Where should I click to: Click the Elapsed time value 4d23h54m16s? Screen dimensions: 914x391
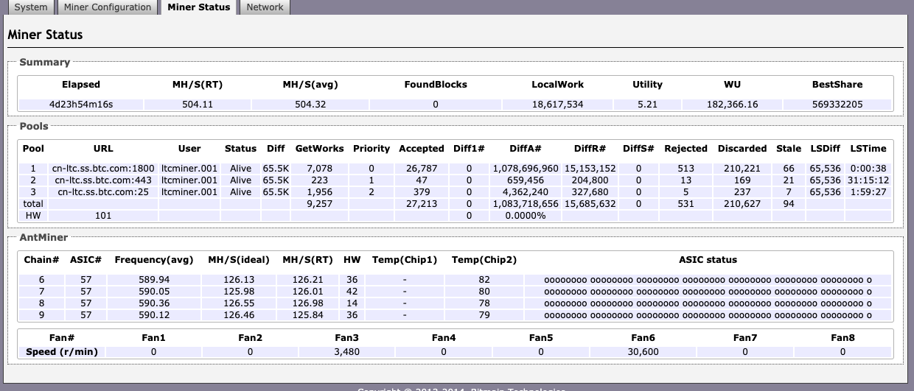point(81,105)
